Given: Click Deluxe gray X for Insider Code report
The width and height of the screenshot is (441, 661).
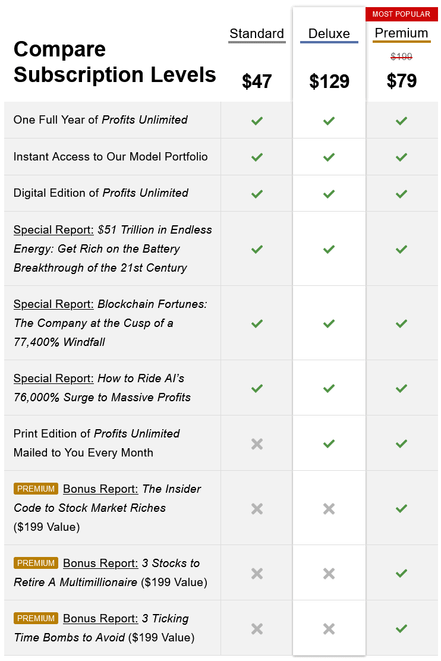Looking at the screenshot, I should 329,509.
